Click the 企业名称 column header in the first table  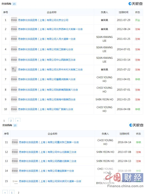pos(52,12)
